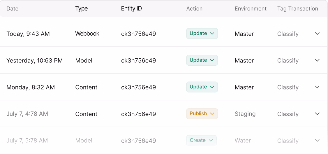Expand the July 7, 4:78 AM row chevron
Screen dimensions: 328x154
pyautogui.click(x=318, y=114)
